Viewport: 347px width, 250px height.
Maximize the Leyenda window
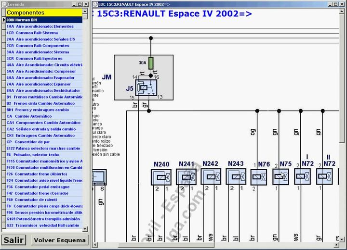click(80, 4)
